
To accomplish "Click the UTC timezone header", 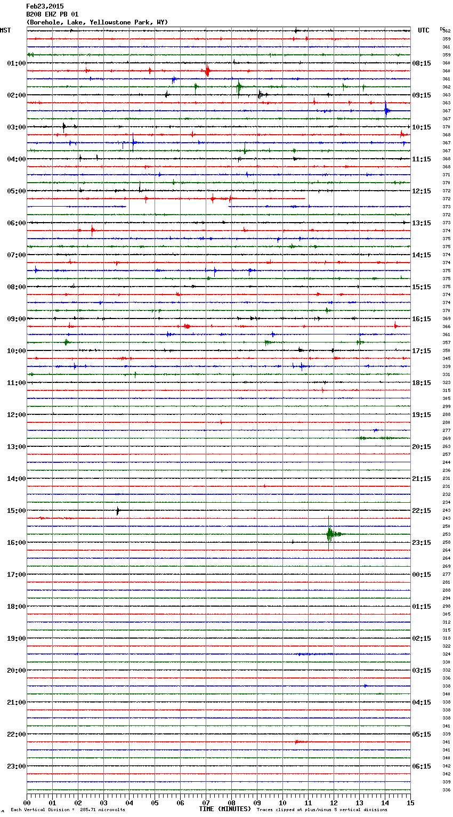I will 424,30.
